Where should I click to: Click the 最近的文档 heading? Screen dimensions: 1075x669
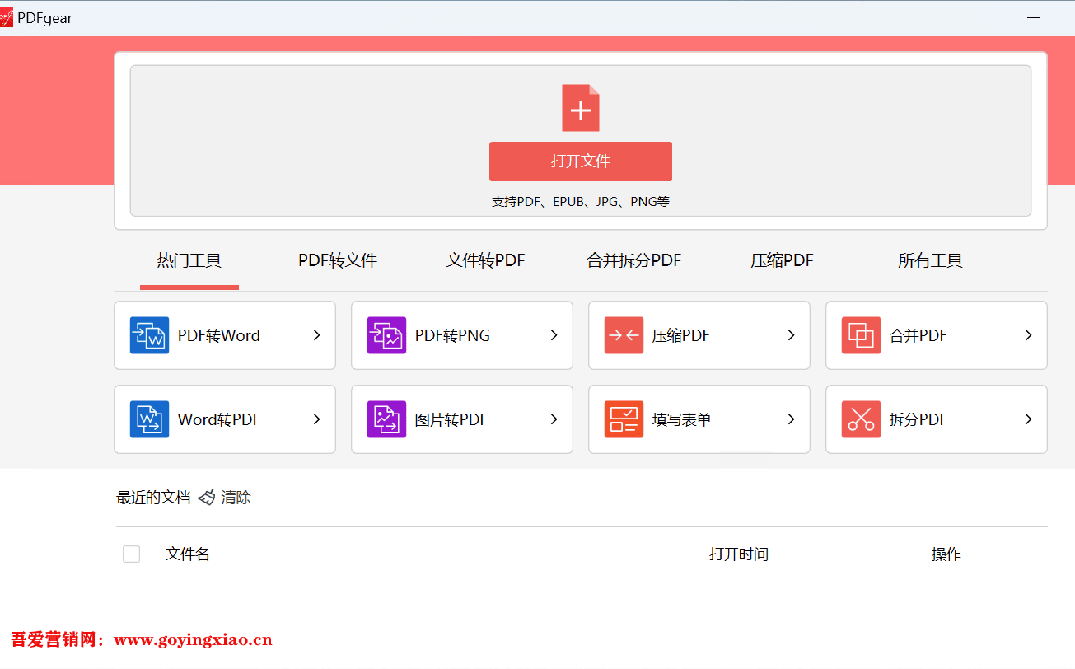(x=153, y=498)
